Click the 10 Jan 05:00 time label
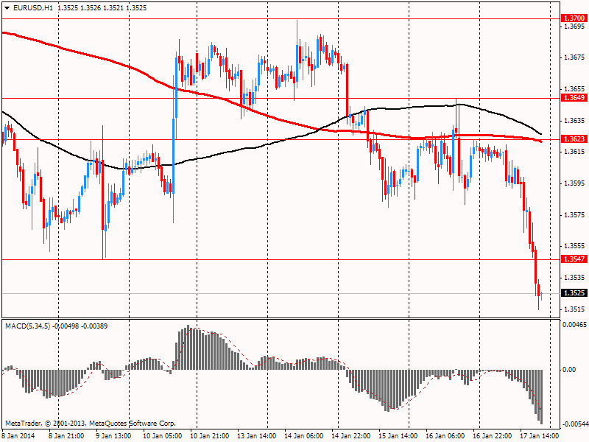 162,435
